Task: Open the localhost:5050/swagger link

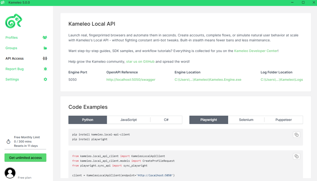Action: [x=131, y=80]
